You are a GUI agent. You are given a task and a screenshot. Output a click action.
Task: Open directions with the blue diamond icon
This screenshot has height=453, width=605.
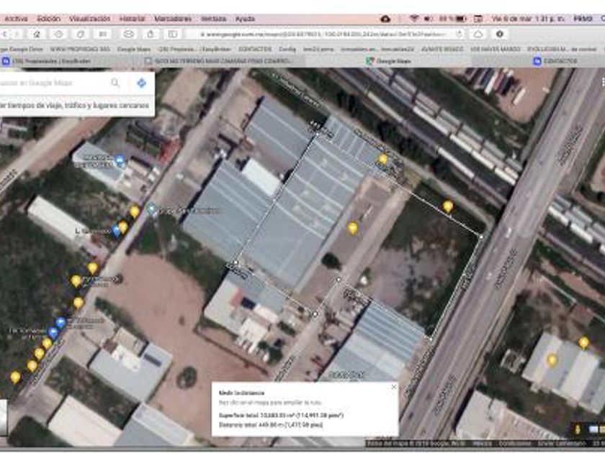(x=141, y=83)
